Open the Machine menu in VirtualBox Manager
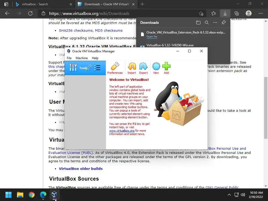 coord(82,58)
